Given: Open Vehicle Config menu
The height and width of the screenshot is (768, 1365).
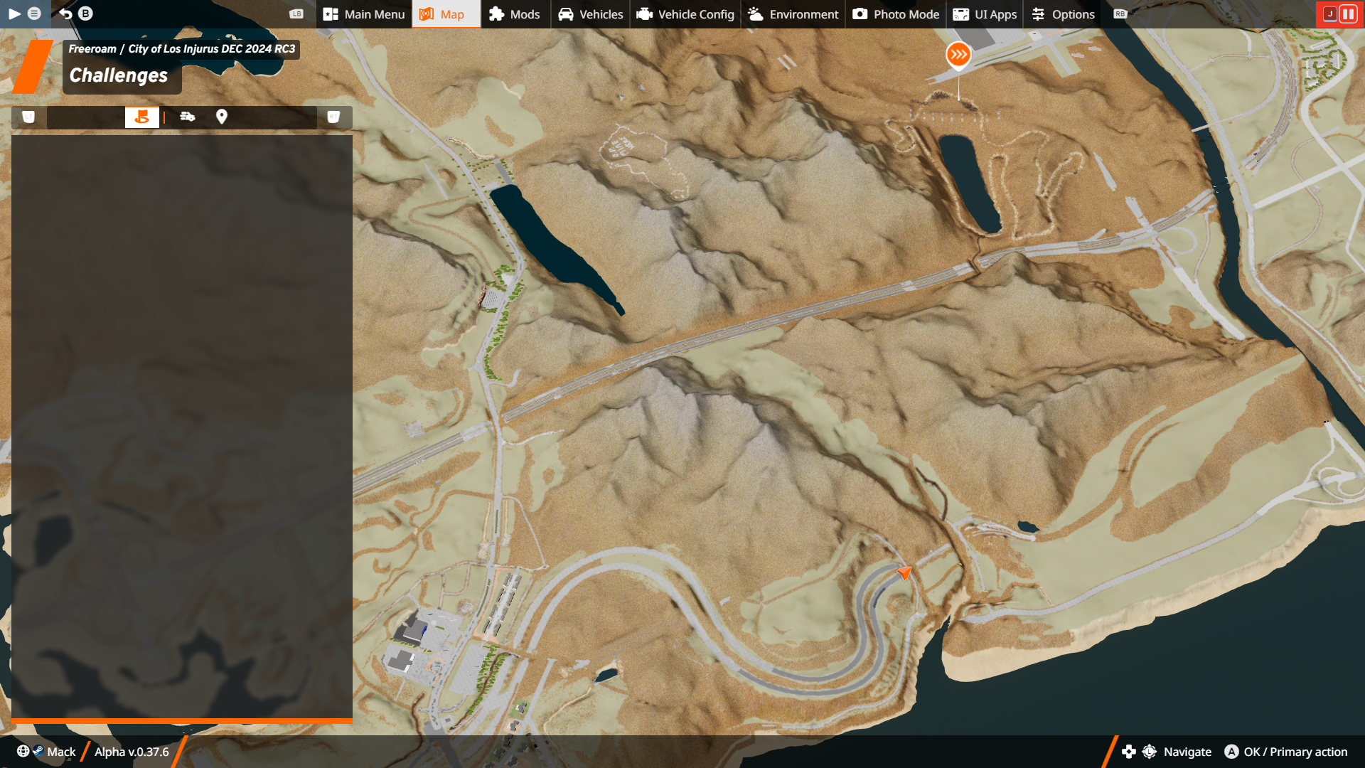Looking at the screenshot, I should [685, 14].
